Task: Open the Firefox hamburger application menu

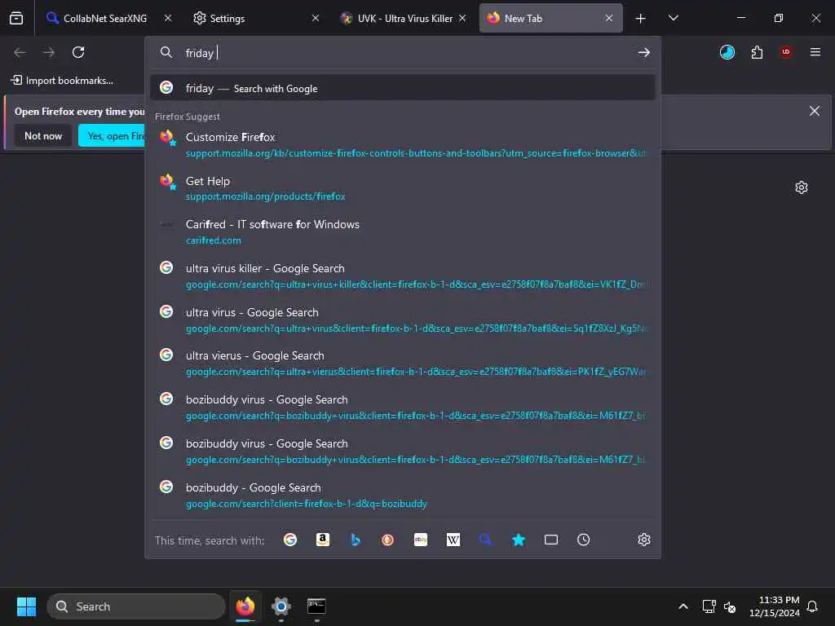Action: [x=815, y=52]
